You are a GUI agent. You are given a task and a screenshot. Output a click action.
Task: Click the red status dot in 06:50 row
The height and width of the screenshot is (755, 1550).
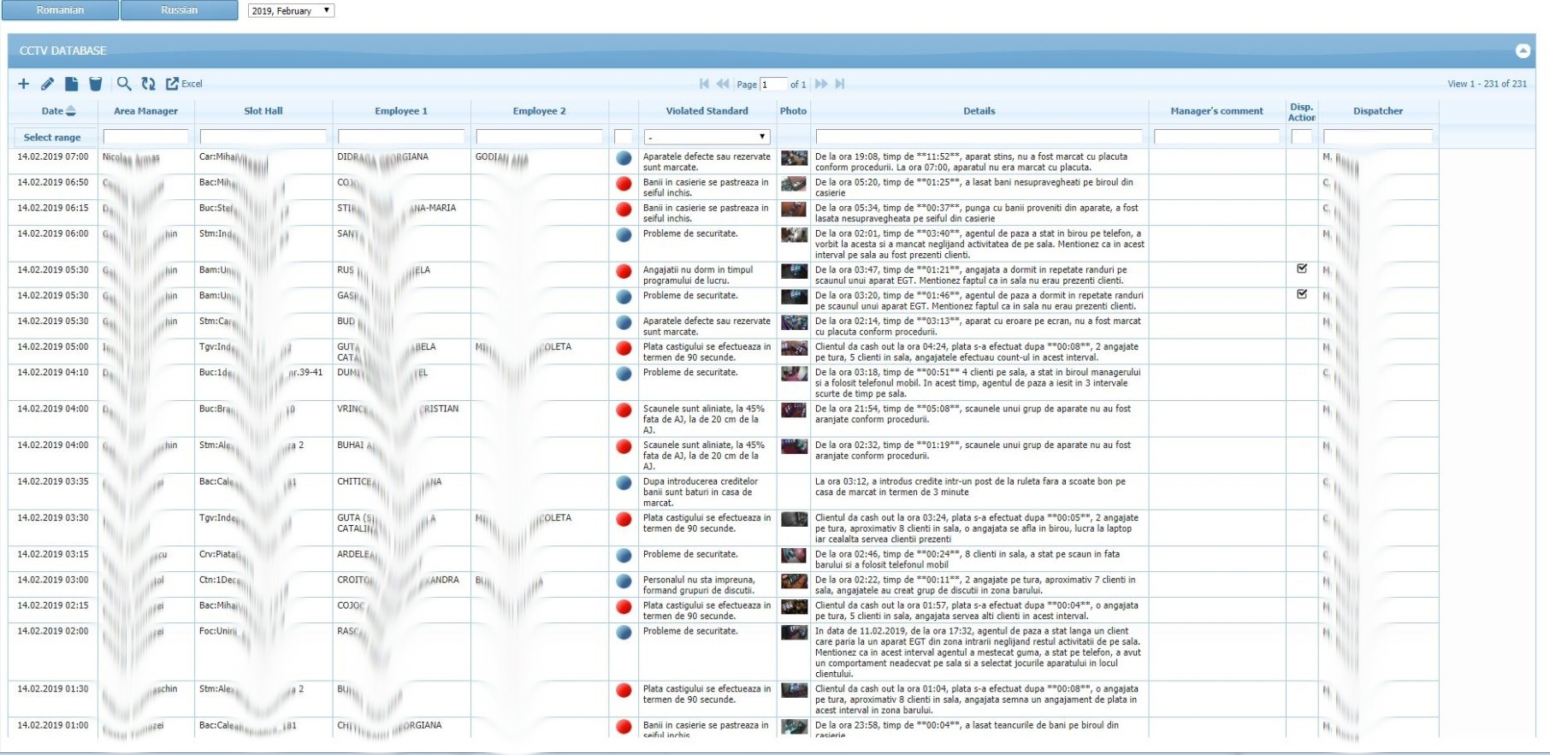(624, 184)
